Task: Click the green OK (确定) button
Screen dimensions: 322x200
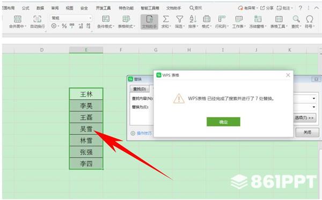Action: pyautogui.click(x=223, y=122)
